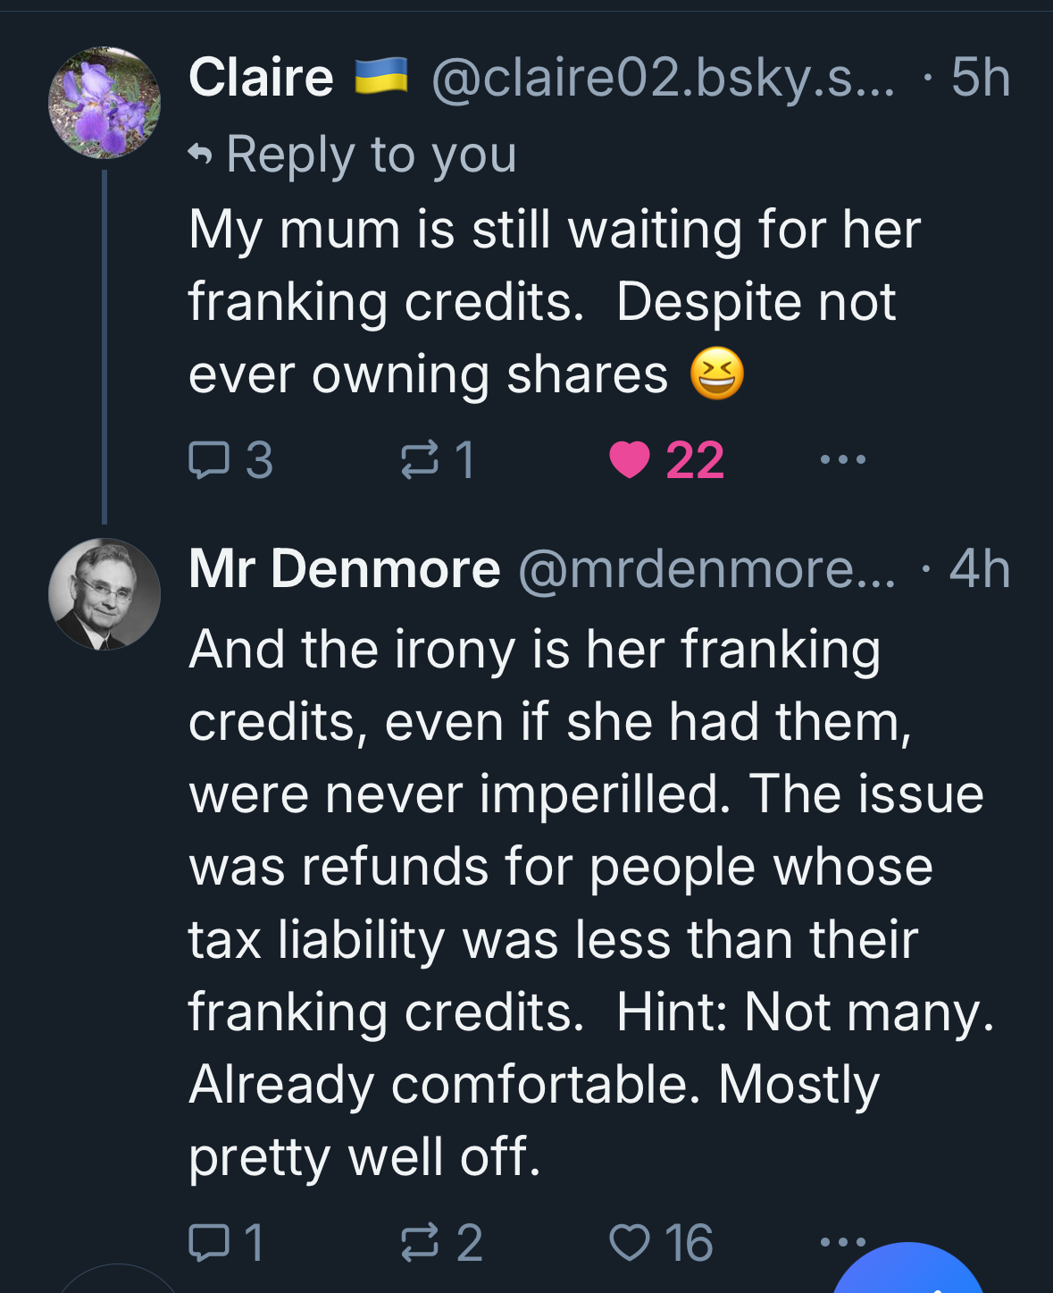The image size is (1053, 1293).
Task: Open Mr Denmore's post via 4h timestamp
Action: (979, 569)
